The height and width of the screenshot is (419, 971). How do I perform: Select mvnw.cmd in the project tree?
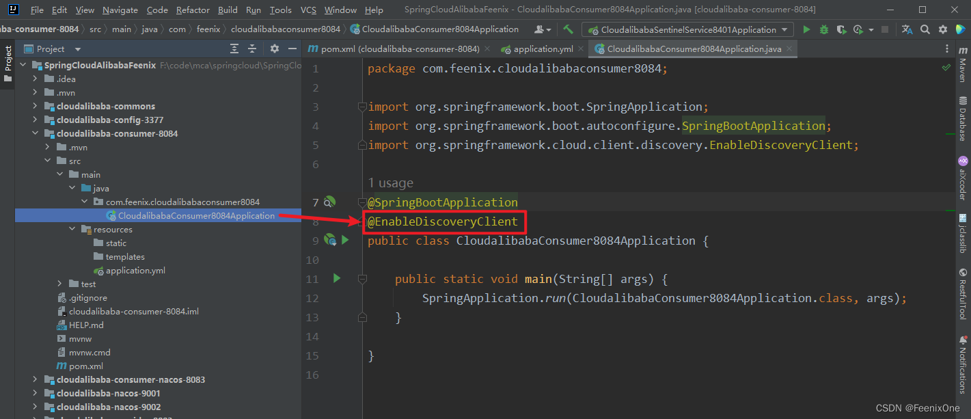tap(90, 352)
